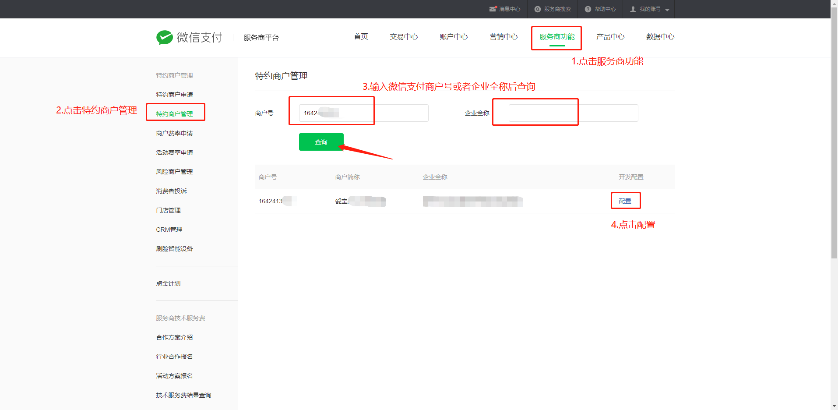Open 刷脸智能设备 in the sidebar
The image size is (838, 410).
[175, 249]
